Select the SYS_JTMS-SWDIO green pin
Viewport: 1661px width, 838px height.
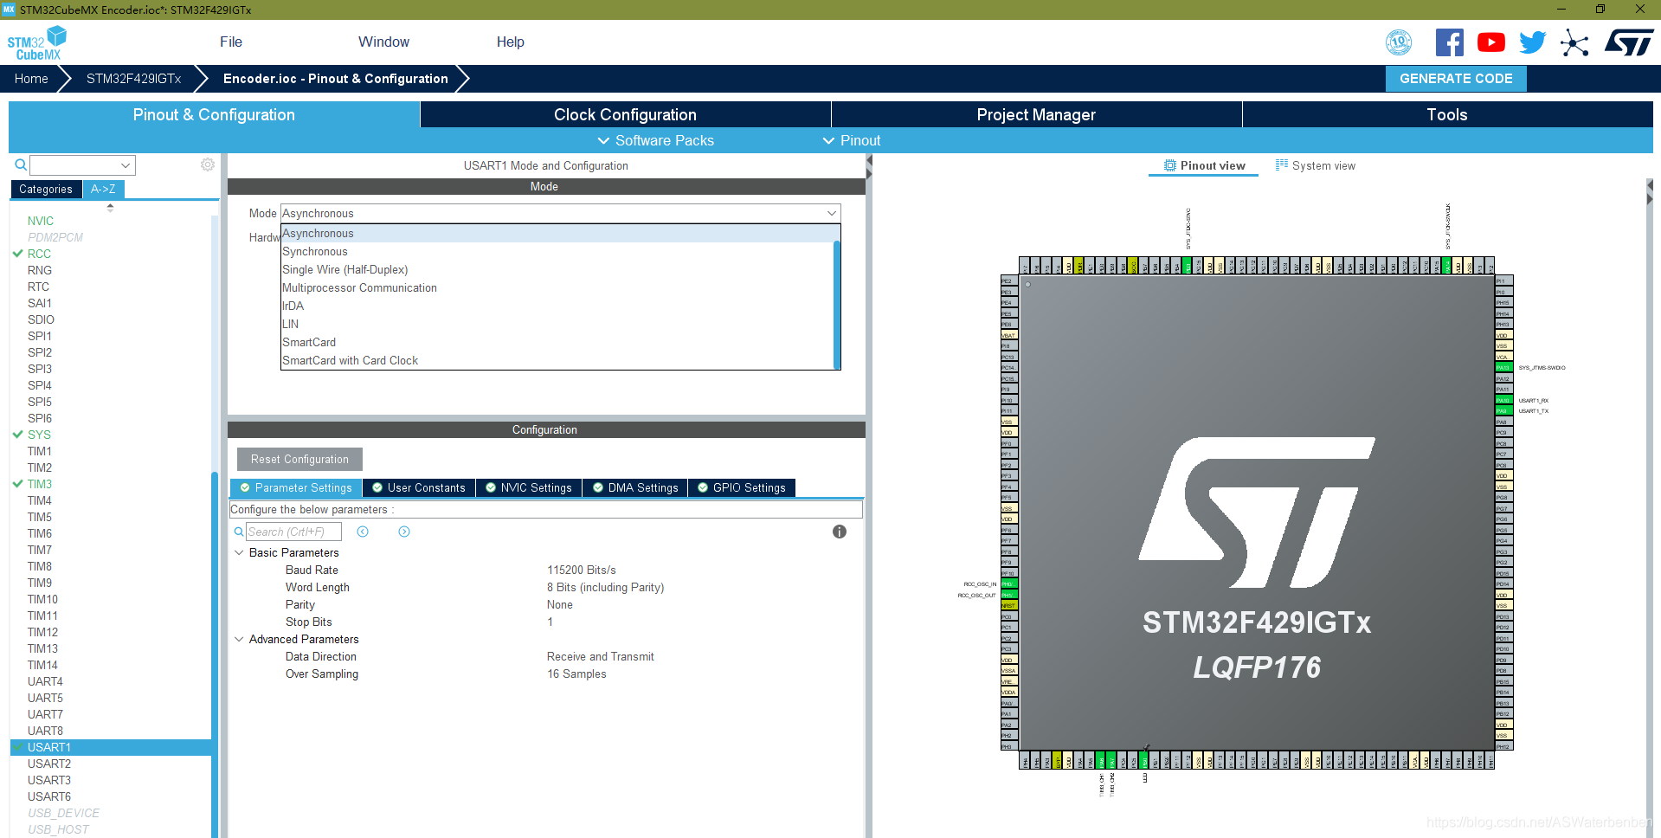coord(1503,367)
